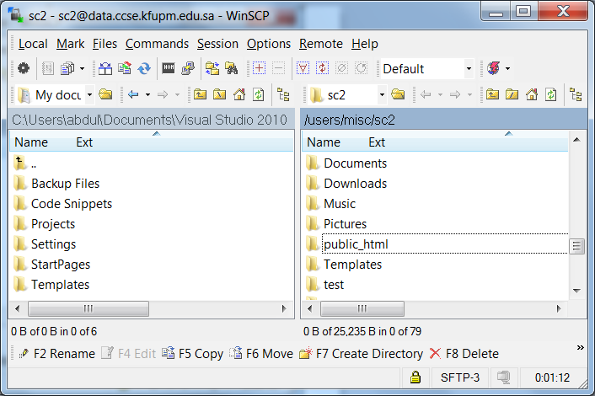Click the blue Keep remote directory up to date icon
This screenshot has height=396, width=595.
(x=144, y=68)
